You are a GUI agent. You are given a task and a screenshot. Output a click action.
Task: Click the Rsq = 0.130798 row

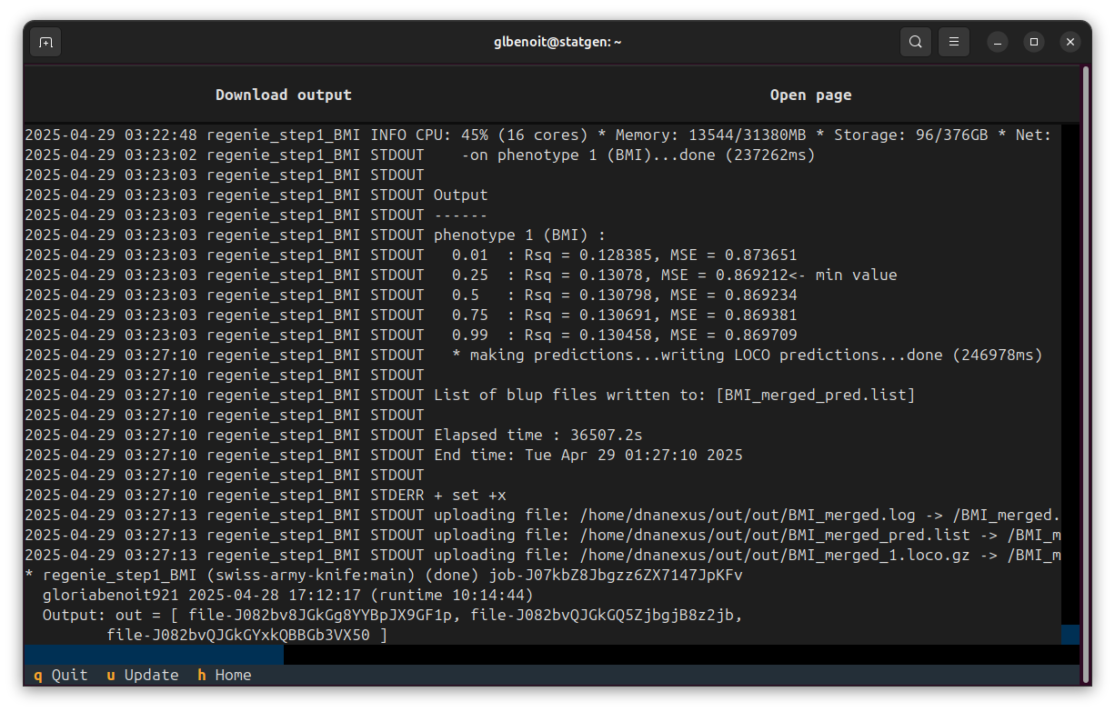click(x=411, y=295)
